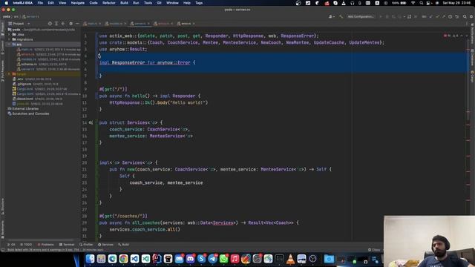475x267 pixels.
Task: Open VLC from Dock
Action: tap(290, 259)
